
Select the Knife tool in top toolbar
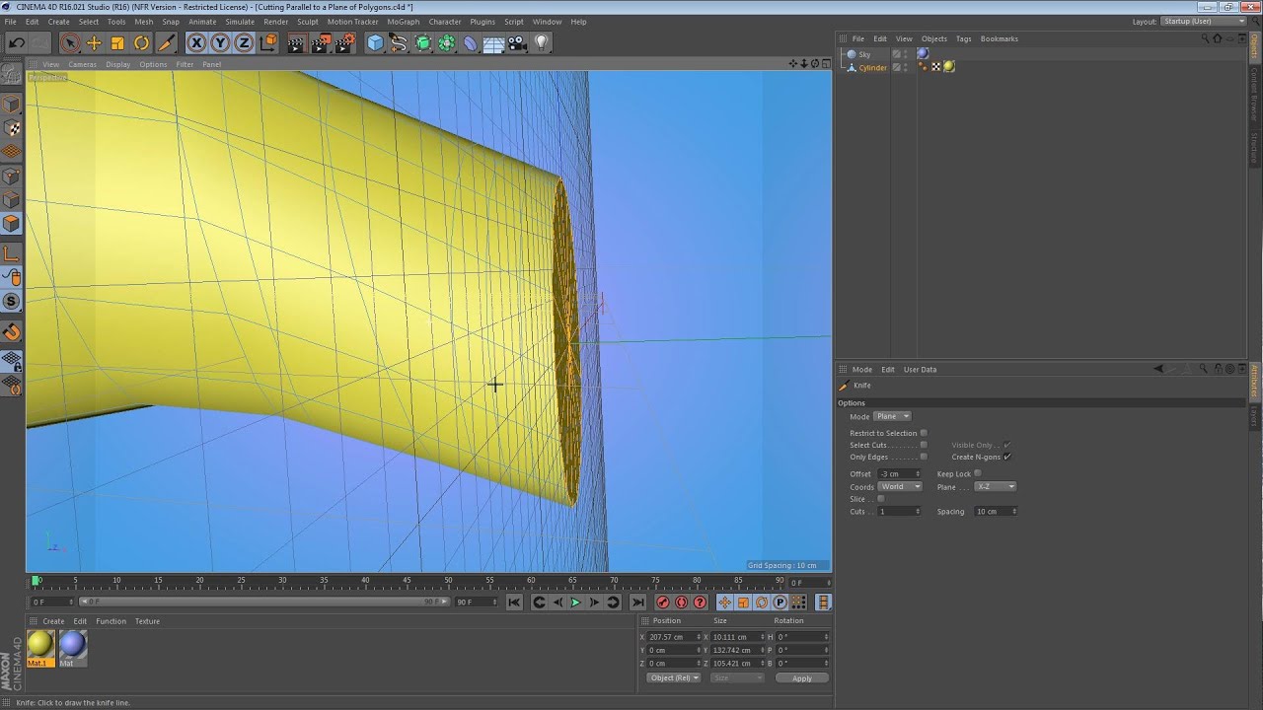coord(166,42)
